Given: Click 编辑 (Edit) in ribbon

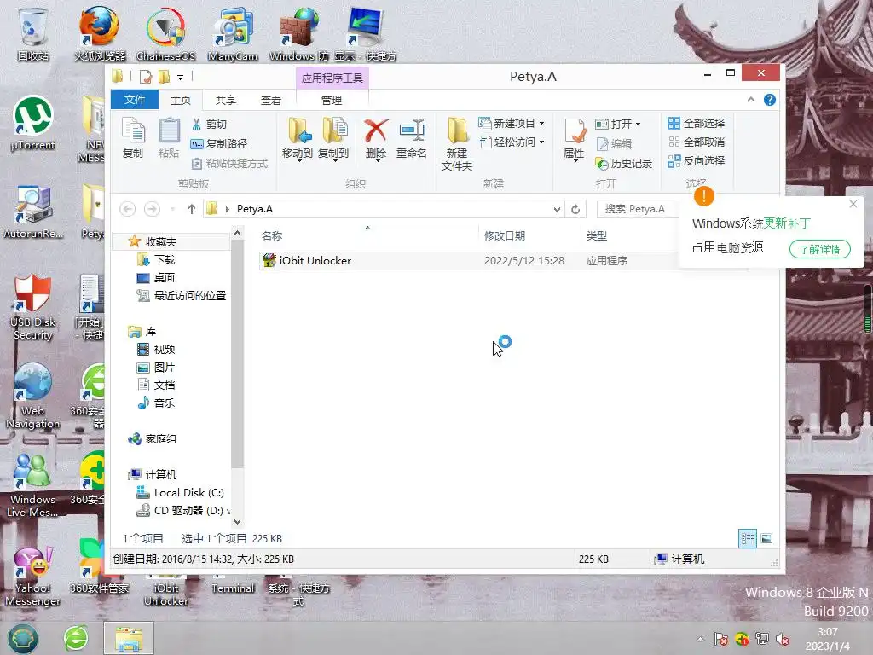Looking at the screenshot, I should pyautogui.click(x=614, y=143).
